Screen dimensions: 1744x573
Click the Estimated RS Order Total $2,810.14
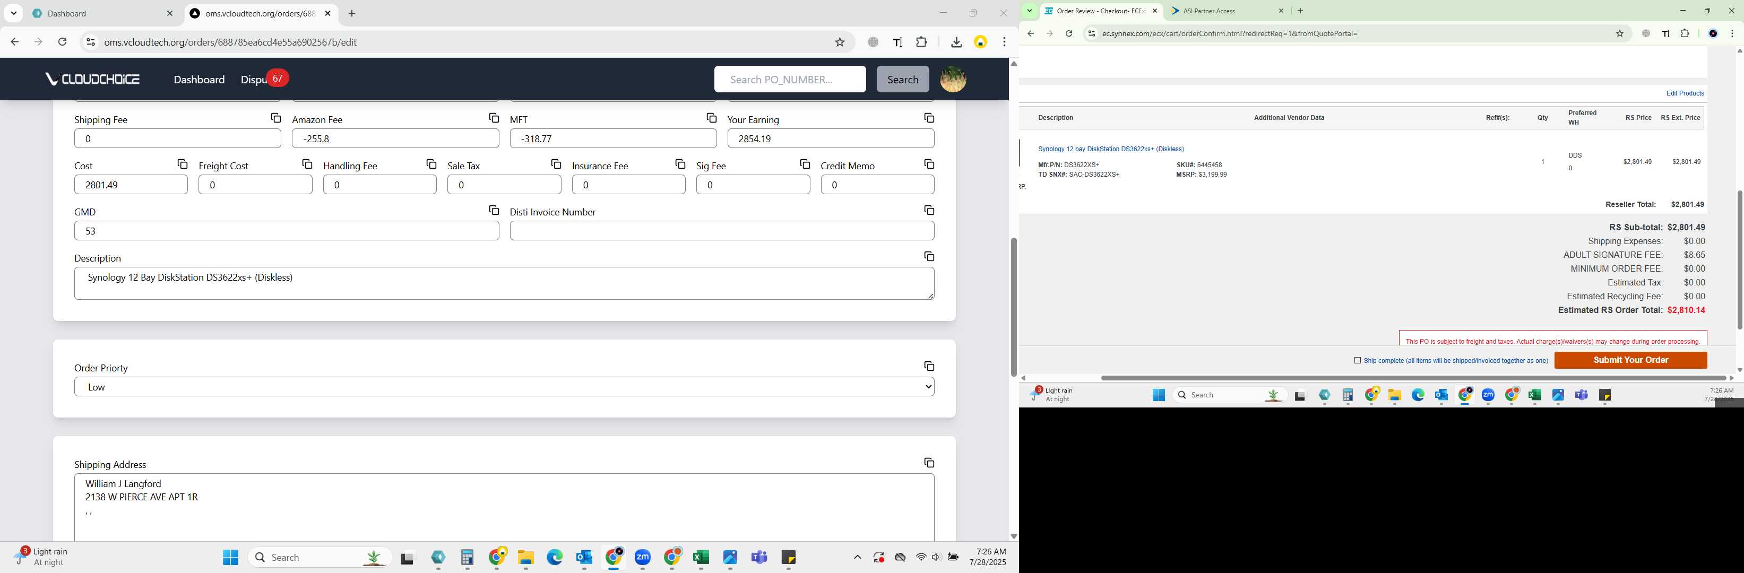[x=1686, y=310]
